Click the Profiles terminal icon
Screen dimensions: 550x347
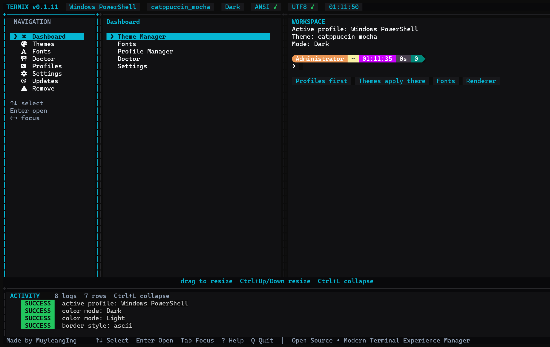[24, 66]
